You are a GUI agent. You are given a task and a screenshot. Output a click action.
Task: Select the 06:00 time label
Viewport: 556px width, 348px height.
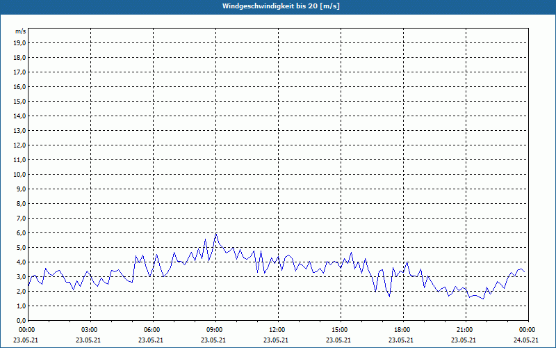pos(152,330)
